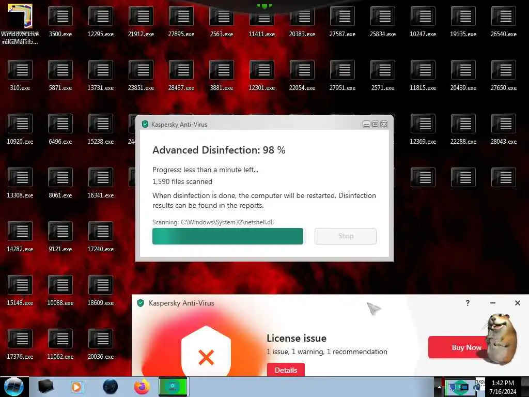
Task: Select the 20439.exe desktop icon
Action: pyautogui.click(x=463, y=70)
